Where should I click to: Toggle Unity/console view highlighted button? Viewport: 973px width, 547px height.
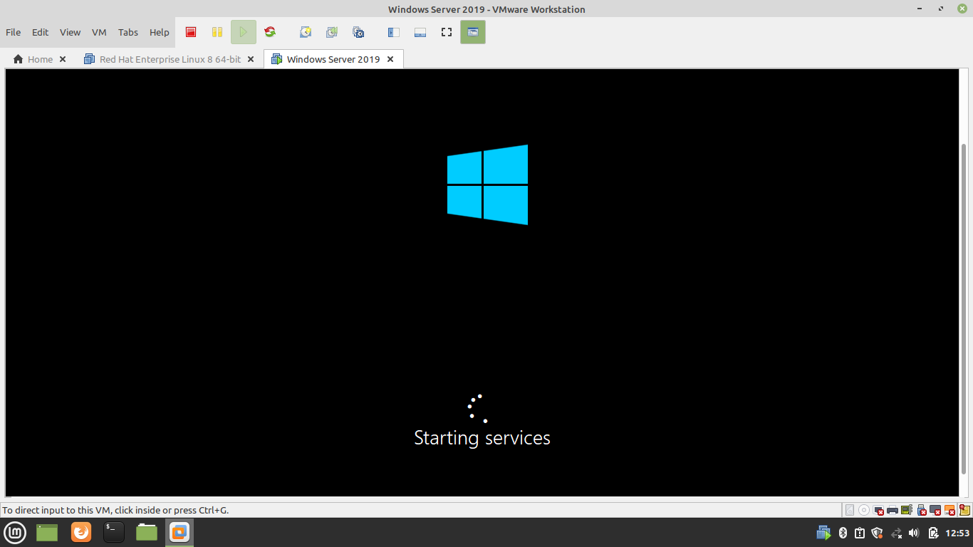473,32
